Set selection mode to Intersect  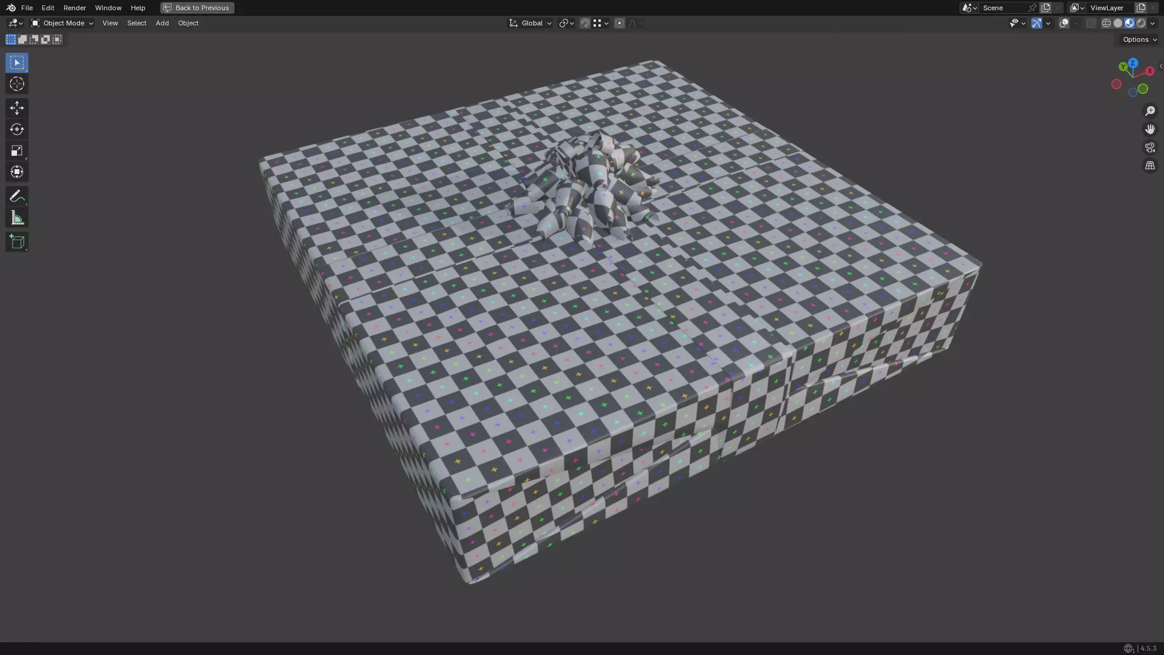(57, 39)
